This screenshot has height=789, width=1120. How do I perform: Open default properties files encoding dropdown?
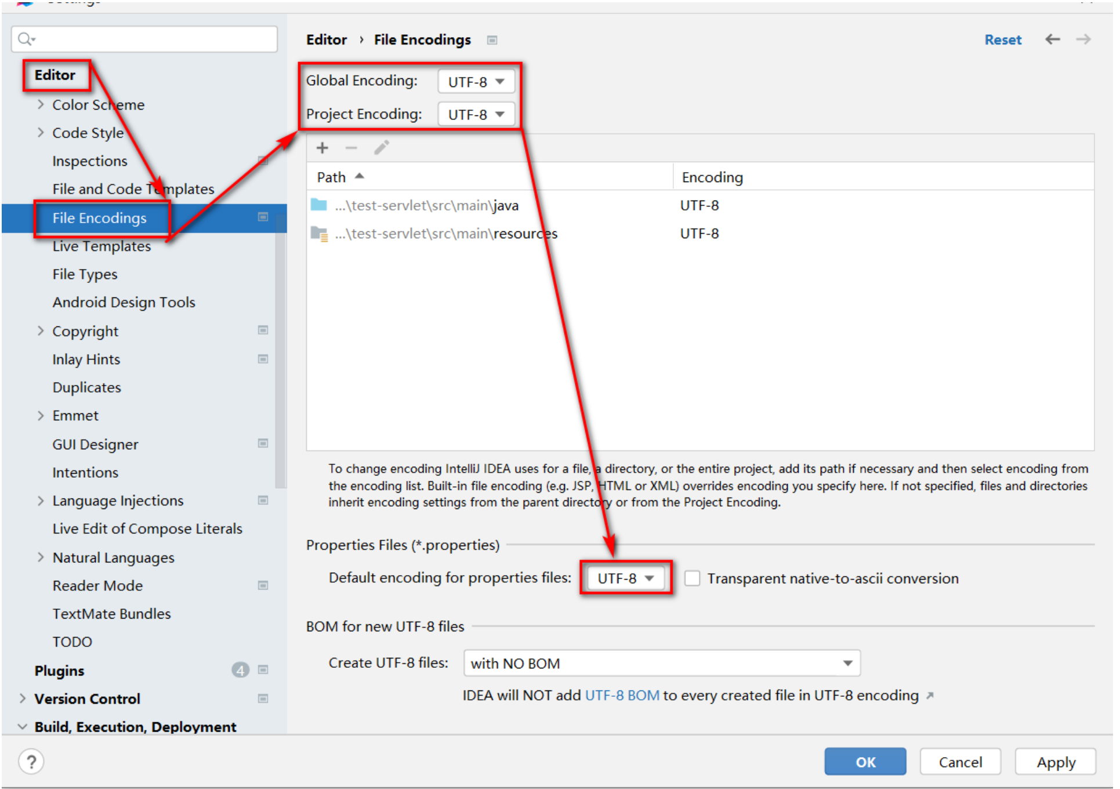pyautogui.click(x=626, y=578)
